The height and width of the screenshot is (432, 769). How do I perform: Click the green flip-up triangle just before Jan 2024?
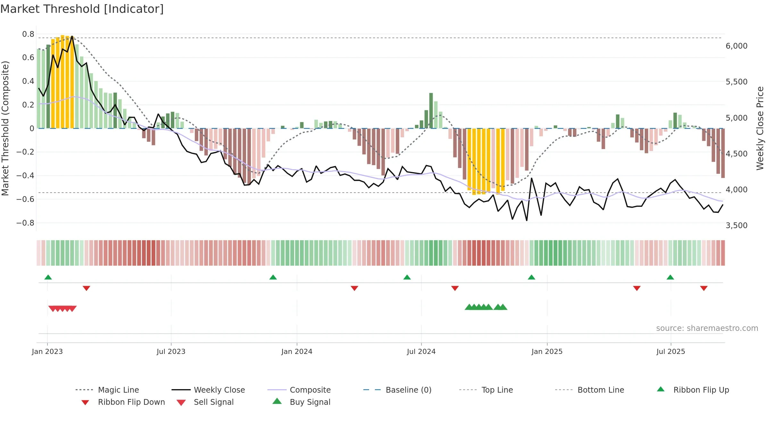coord(273,277)
